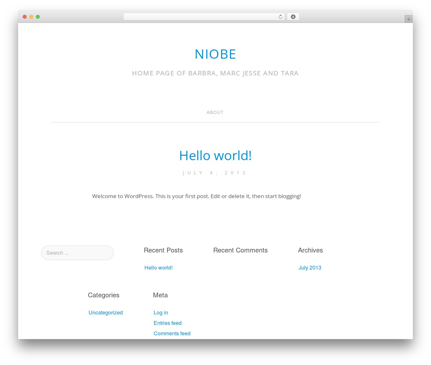Screen dimensions: 431x365
Task: Click the Recent Posts heading
Action: click(x=163, y=250)
